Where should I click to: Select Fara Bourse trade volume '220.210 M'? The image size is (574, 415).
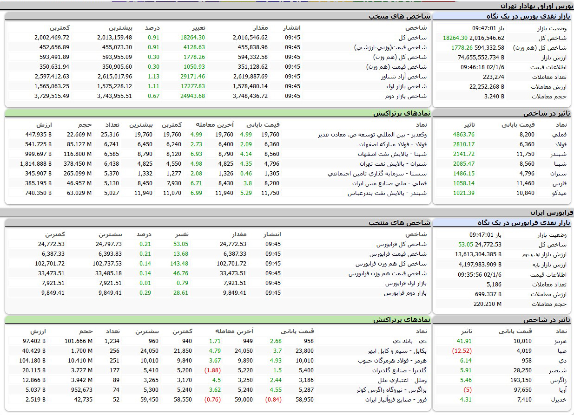click(488, 304)
